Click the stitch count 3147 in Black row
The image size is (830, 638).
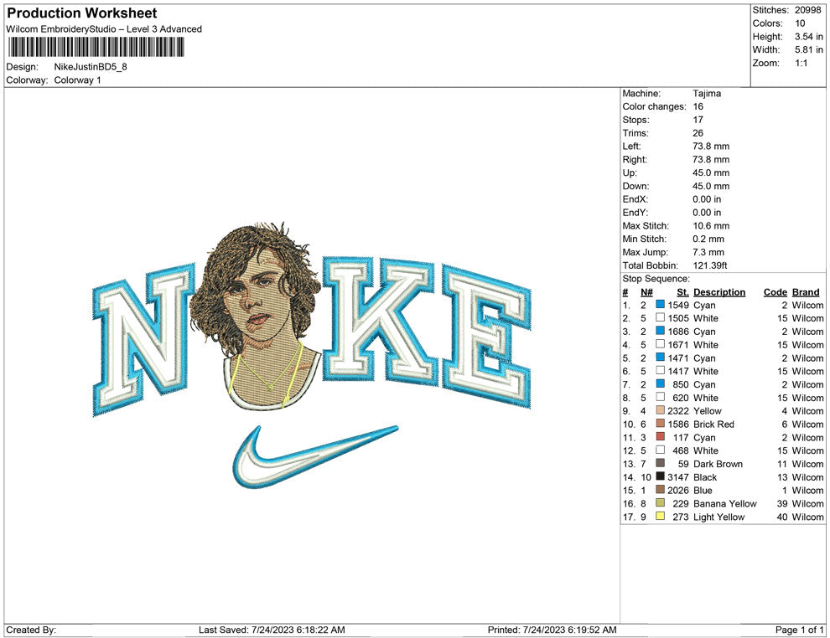pyautogui.click(x=677, y=476)
